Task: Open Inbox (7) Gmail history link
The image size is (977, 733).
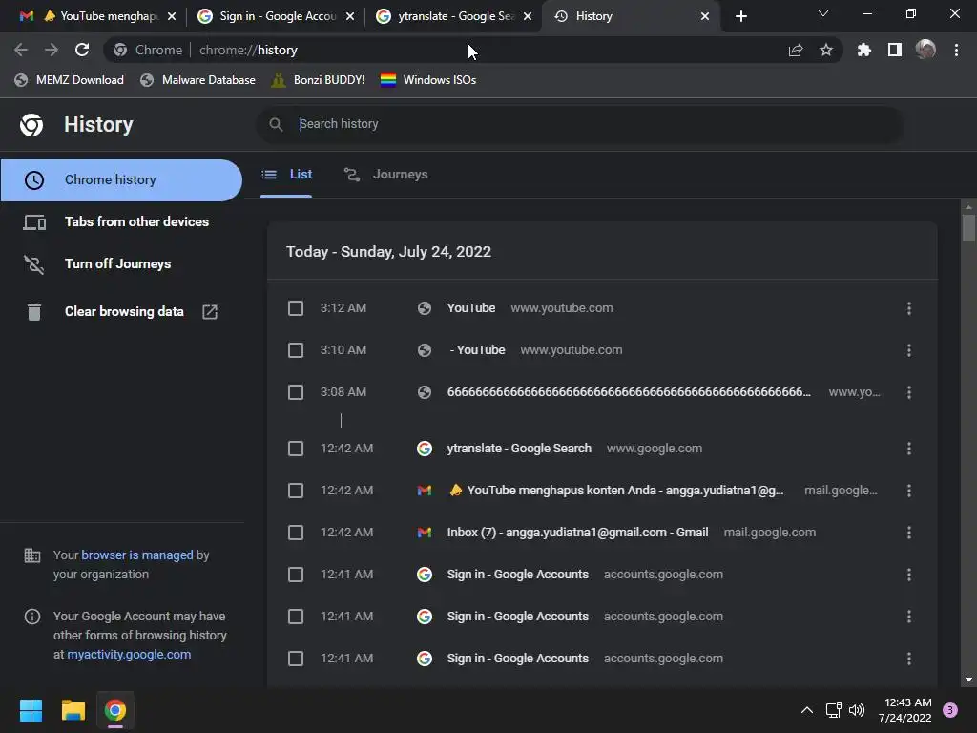Action: coord(577,533)
